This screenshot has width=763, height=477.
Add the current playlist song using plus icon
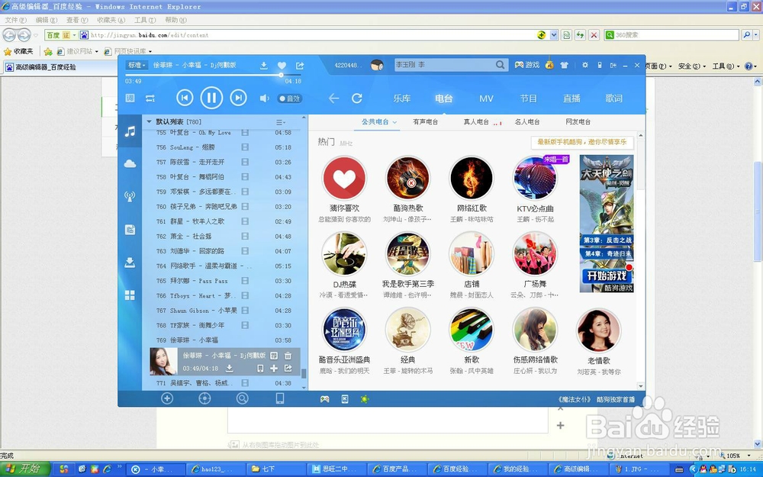point(274,369)
